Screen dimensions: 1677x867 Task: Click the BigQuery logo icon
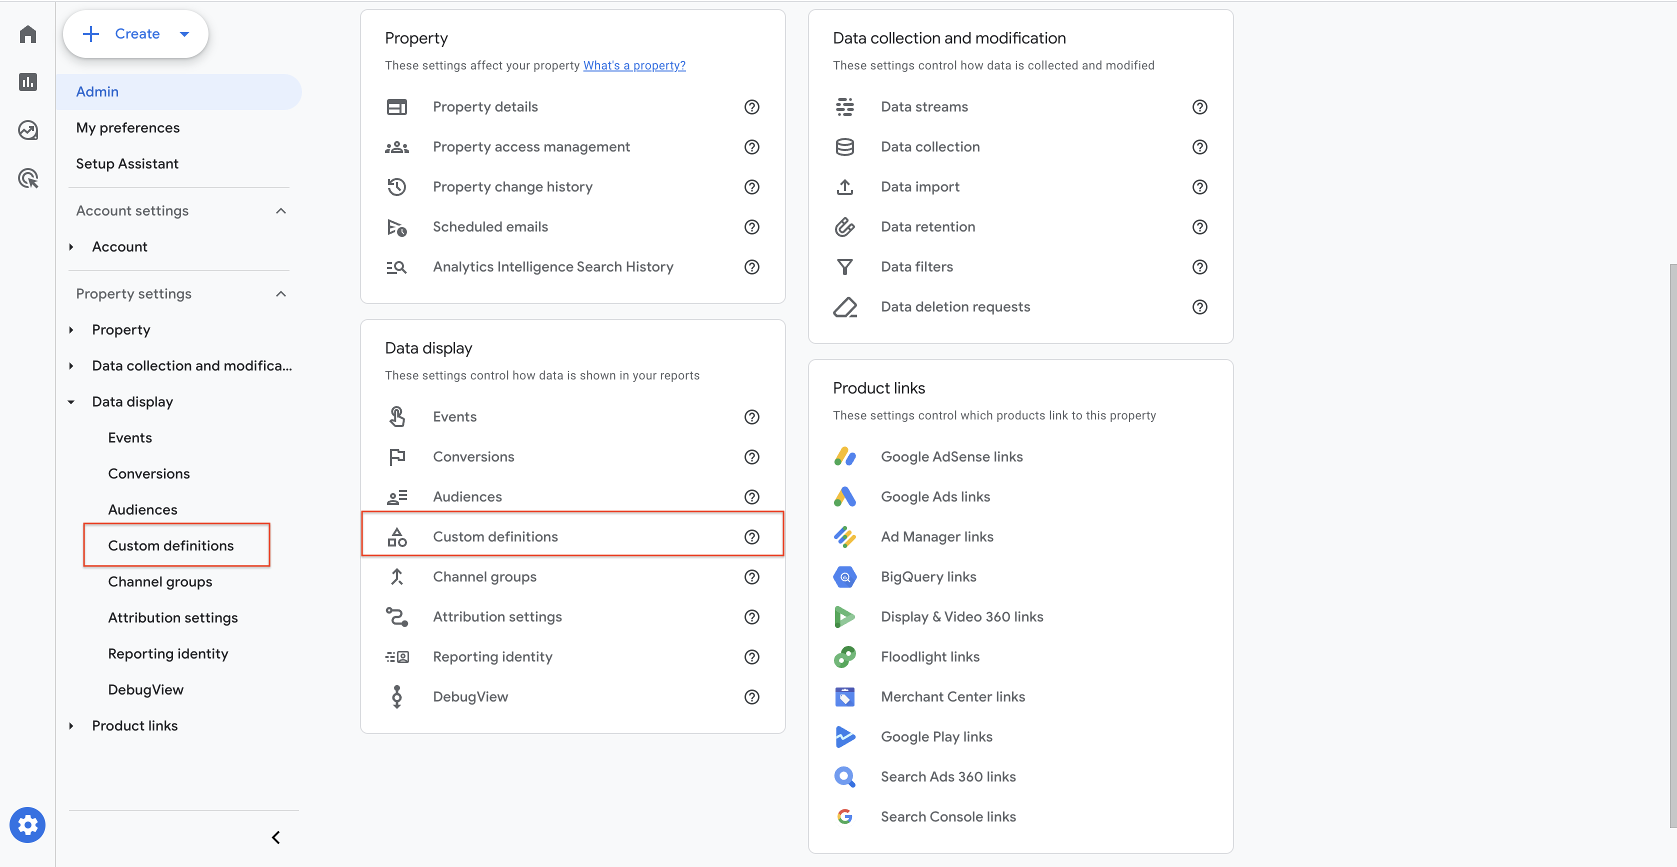(x=844, y=576)
